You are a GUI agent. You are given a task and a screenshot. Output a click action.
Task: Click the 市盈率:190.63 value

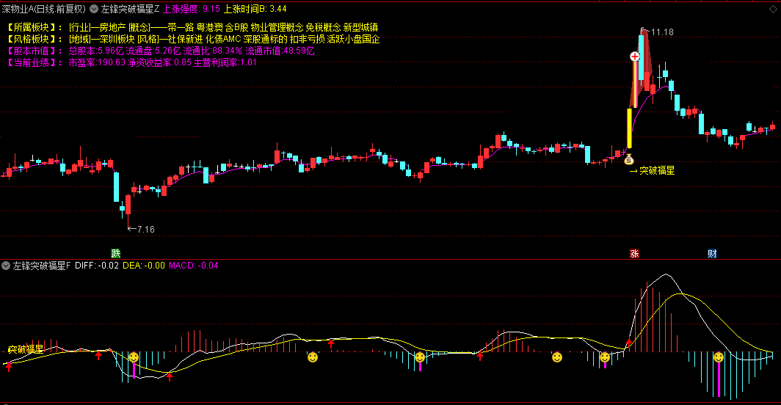pyautogui.click(x=97, y=62)
